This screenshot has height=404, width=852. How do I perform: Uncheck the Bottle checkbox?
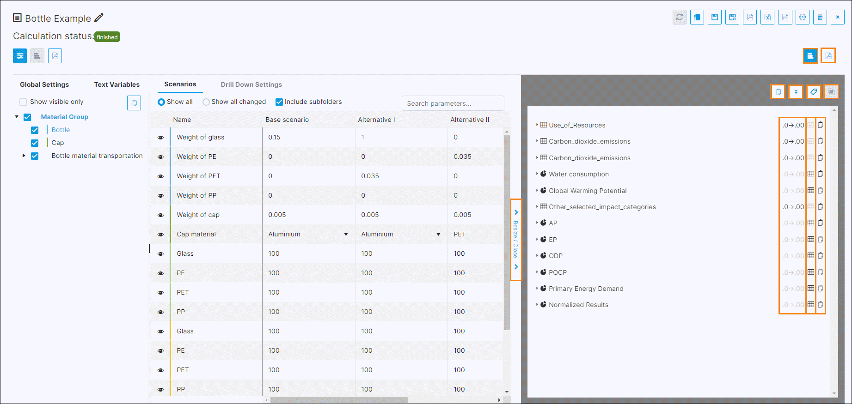pyautogui.click(x=35, y=130)
